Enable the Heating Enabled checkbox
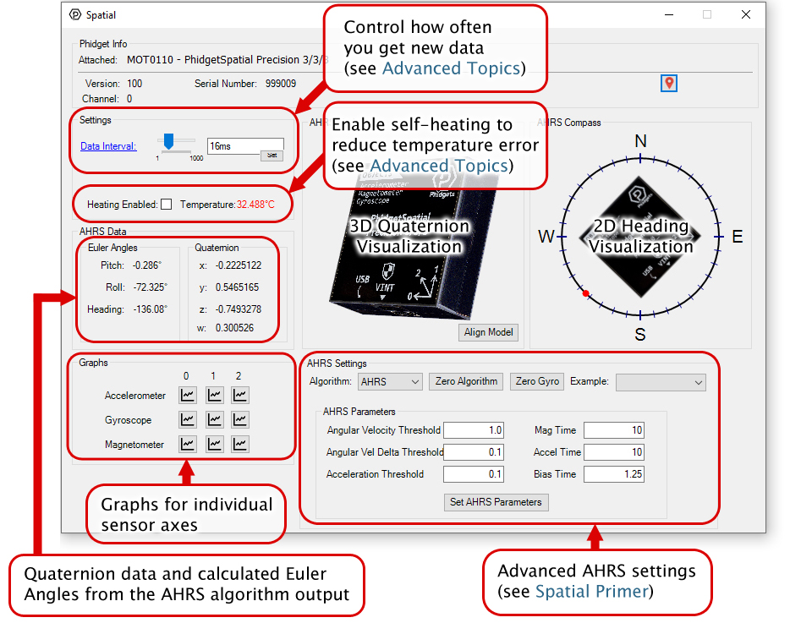The height and width of the screenshot is (623, 801). [x=167, y=205]
